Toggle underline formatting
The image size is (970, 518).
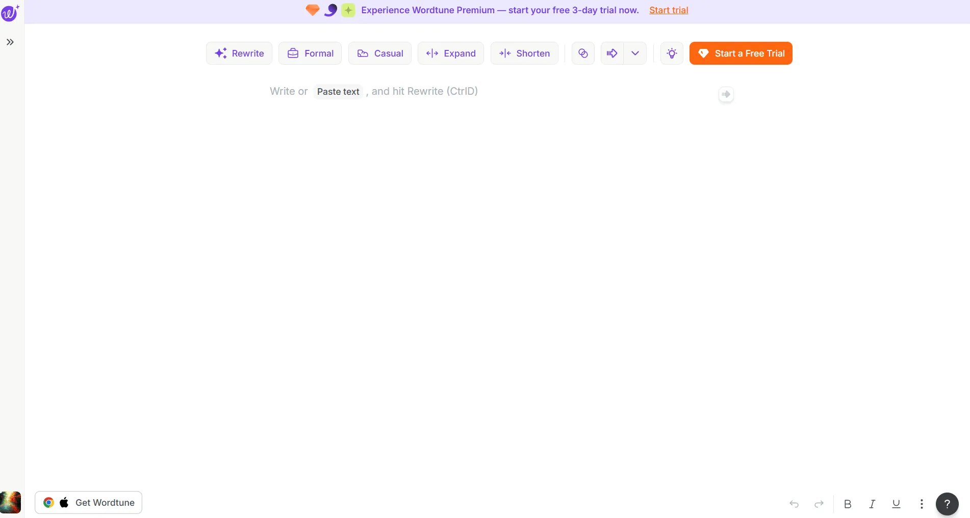(x=896, y=504)
